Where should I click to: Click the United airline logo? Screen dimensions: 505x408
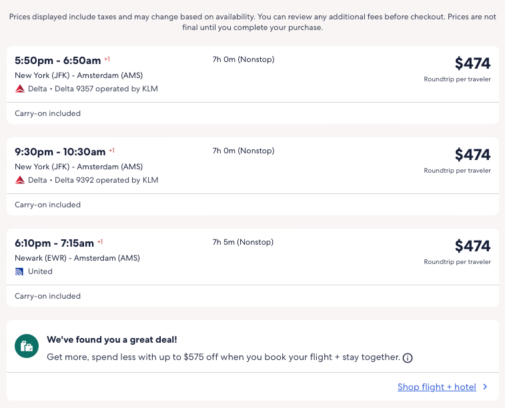[x=20, y=271]
